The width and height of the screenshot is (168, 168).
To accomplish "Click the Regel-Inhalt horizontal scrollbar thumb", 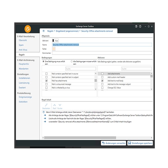I will pyautogui.click(x=80, y=138).
